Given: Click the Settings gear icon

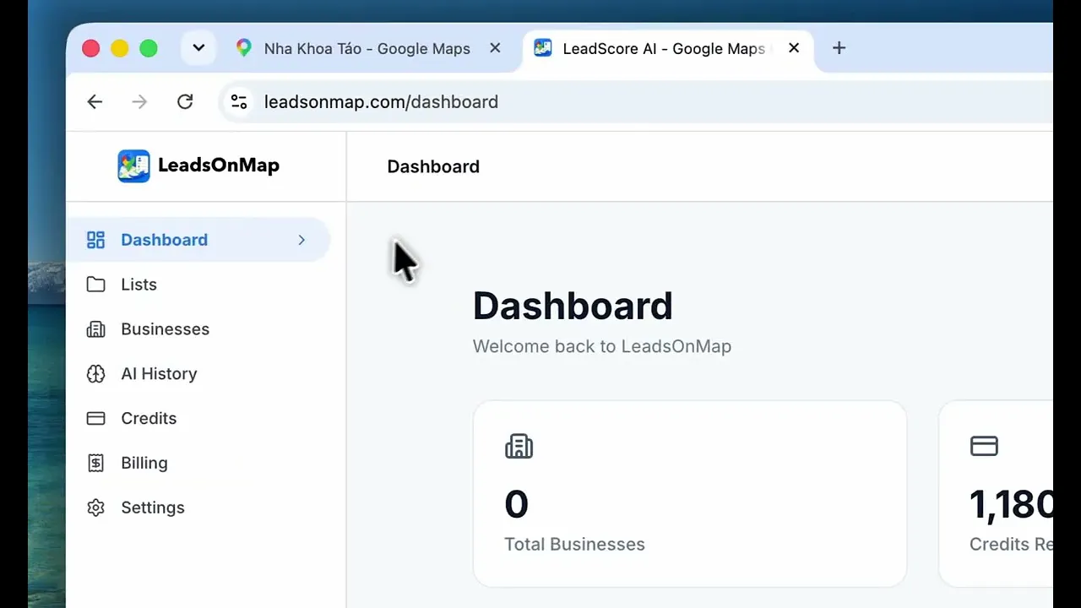Looking at the screenshot, I should 96,508.
